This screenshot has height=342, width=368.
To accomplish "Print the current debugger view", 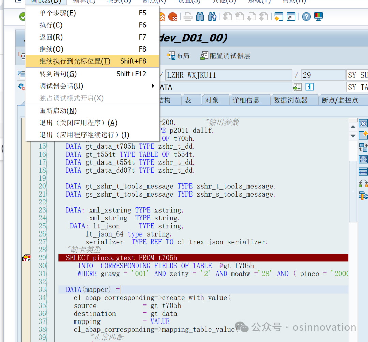I will click(x=188, y=16).
